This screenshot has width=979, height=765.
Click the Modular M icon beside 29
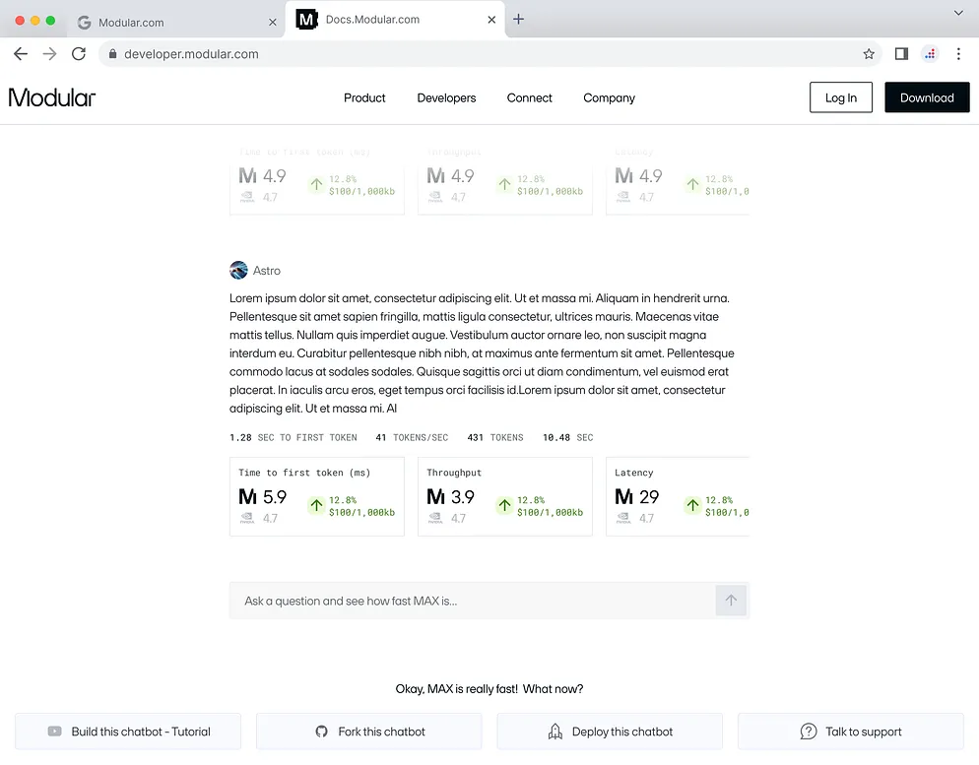click(x=623, y=496)
